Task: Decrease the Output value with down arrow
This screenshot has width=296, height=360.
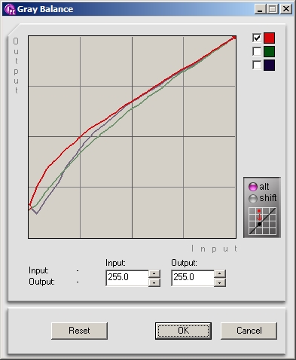Action: [x=220, y=282]
